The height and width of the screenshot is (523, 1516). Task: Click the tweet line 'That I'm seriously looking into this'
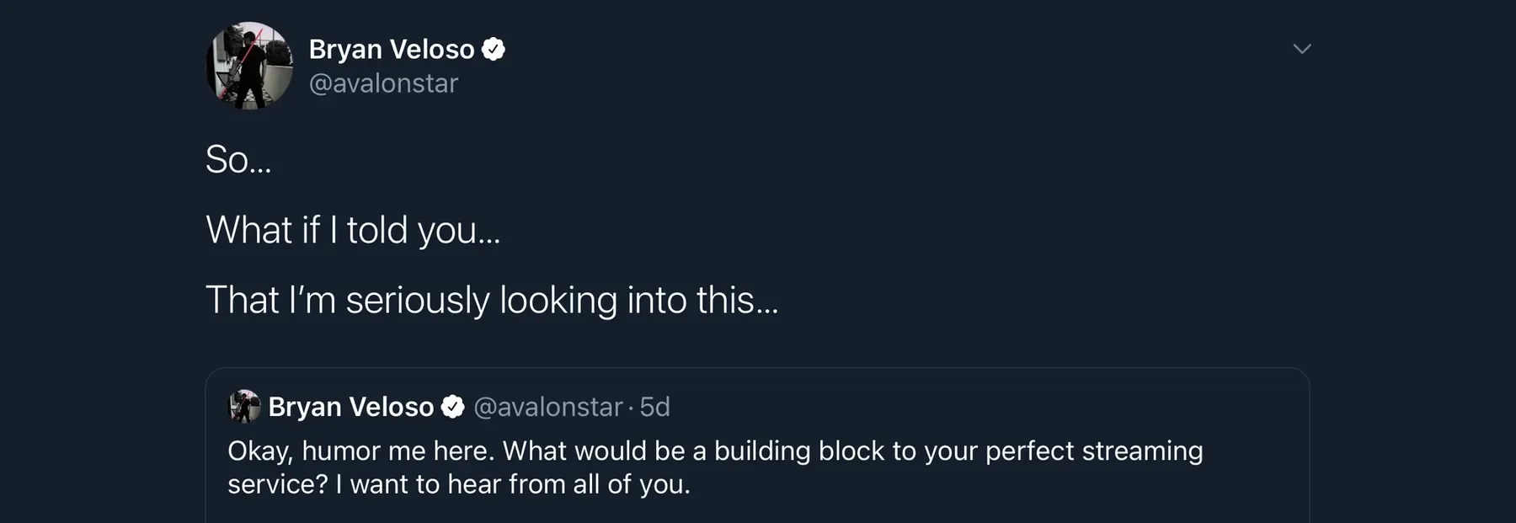493,298
